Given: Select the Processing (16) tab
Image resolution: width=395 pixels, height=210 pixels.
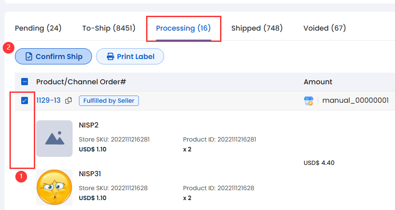Looking at the screenshot, I should (183, 28).
